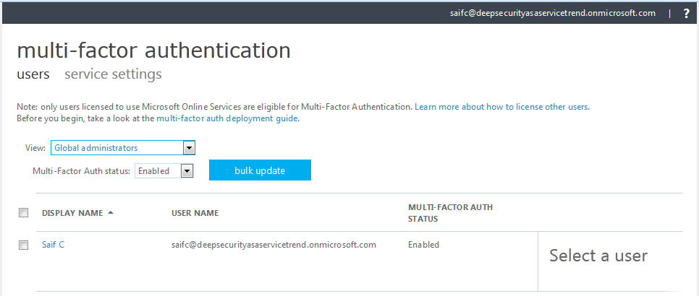The width and height of the screenshot is (699, 296).
Task: Click the help question mark icon
Action: pos(686,13)
